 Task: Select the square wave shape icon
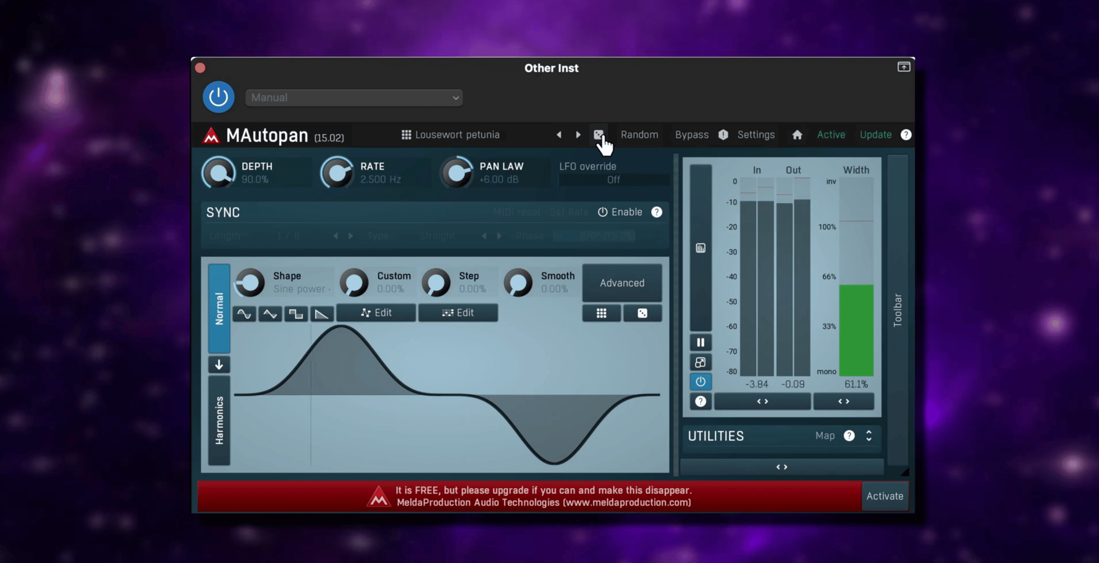(x=295, y=314)
